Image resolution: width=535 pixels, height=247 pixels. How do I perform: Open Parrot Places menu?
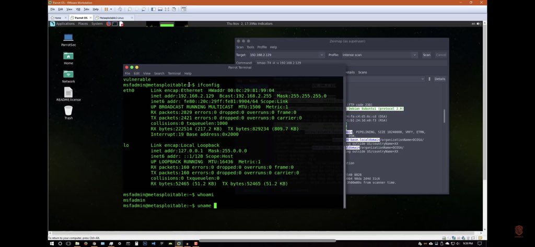point(83,23)
